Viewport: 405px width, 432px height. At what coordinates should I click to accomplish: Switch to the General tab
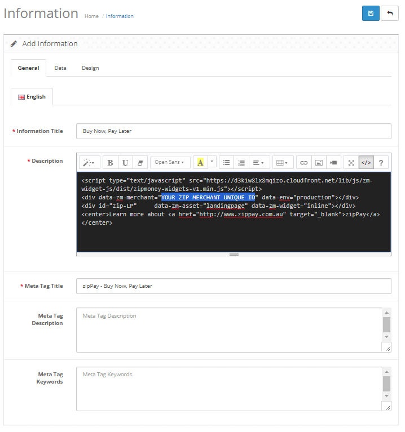coord(28,68)
